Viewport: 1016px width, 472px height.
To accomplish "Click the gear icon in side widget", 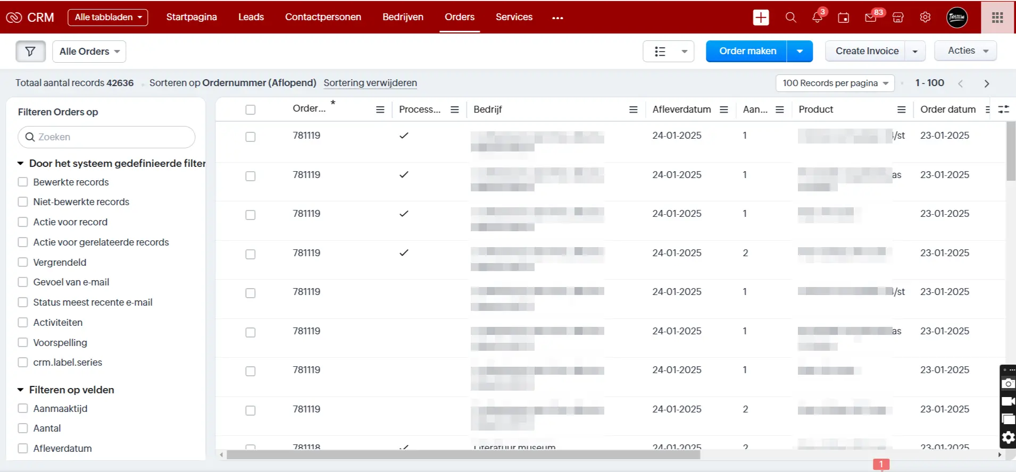I will (x=1008, y=438).
